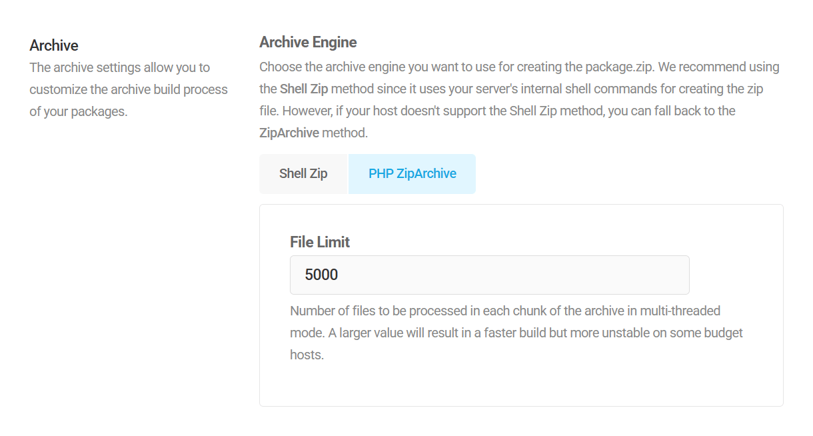Viewport: 813px width, 436px height.
Task: Click 'of your packages.' text in left column
Action: 78,111
